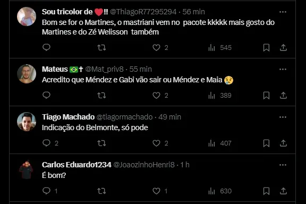Reply to the Sou tricolor de tweet
The image size is (306, 204).
point(46,47)
